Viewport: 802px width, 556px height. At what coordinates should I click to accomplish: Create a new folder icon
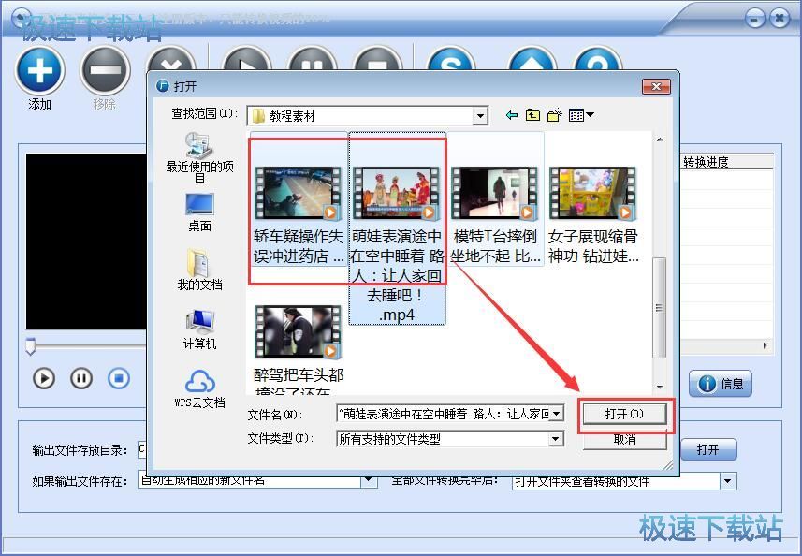[555, 115]
